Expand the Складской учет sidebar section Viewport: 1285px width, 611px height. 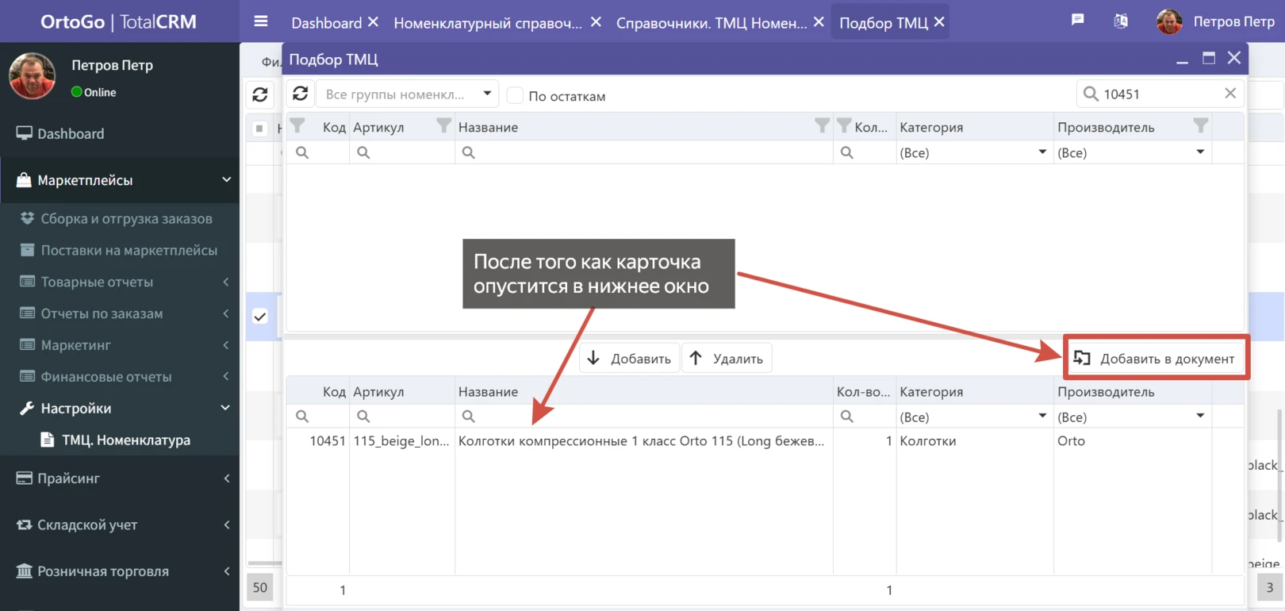point(119,525)
